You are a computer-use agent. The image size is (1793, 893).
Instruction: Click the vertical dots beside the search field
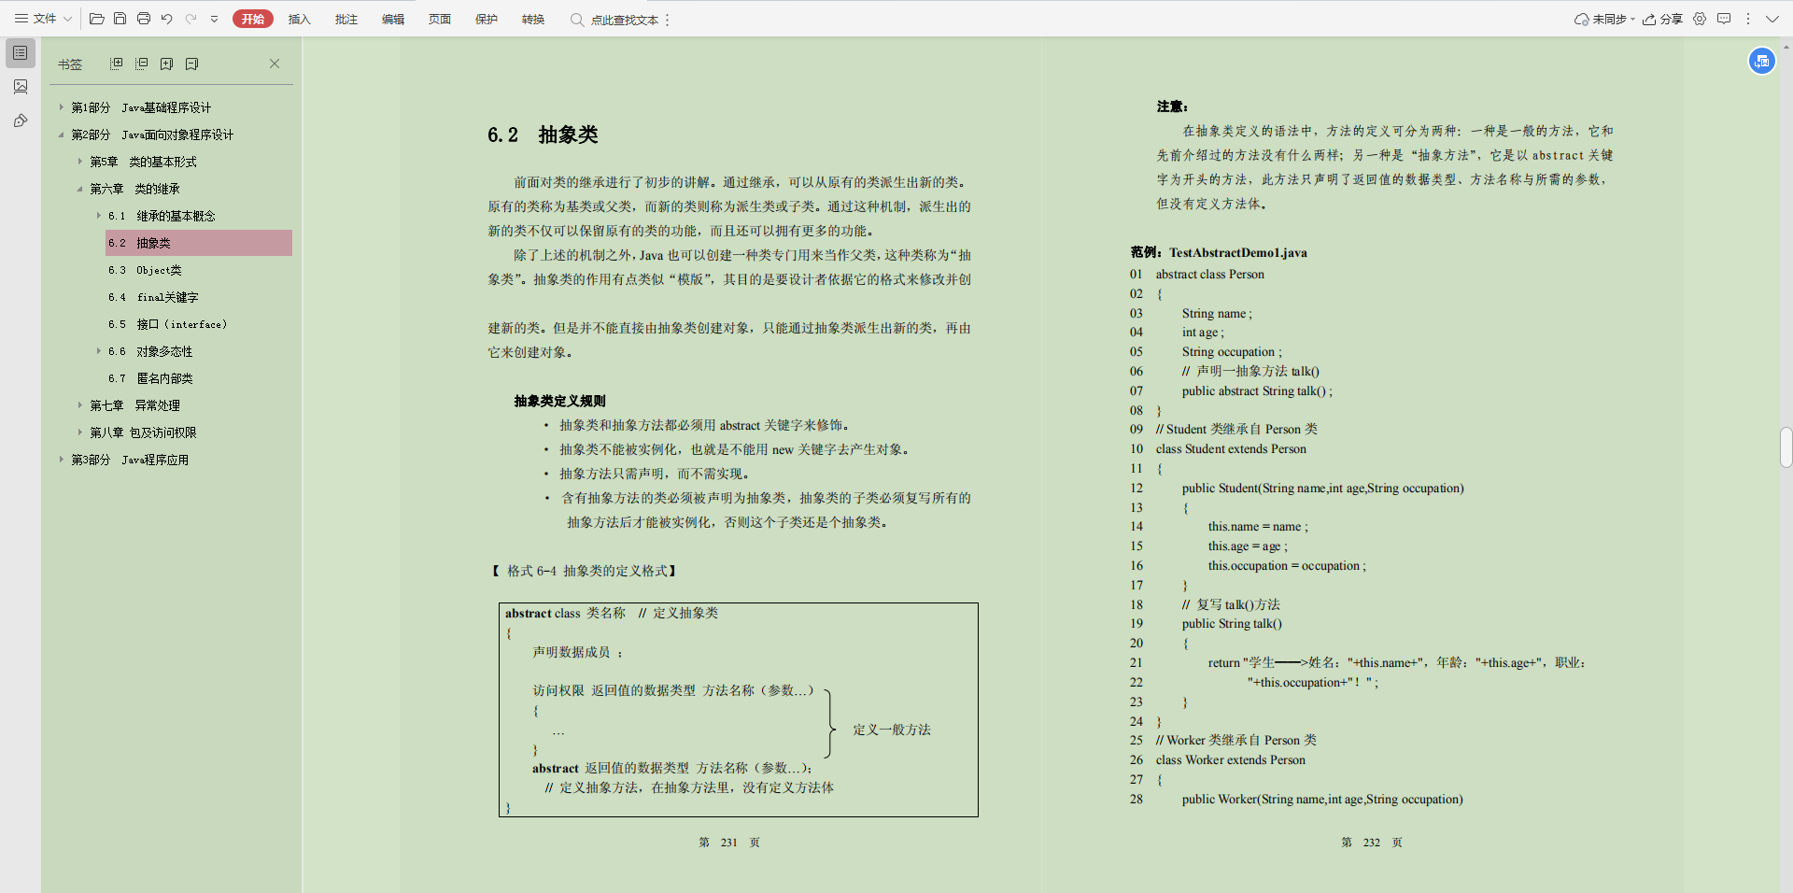point(667,20)
